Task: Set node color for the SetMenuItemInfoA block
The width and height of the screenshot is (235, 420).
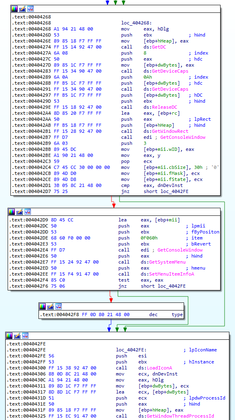Action: click(12, 212)
